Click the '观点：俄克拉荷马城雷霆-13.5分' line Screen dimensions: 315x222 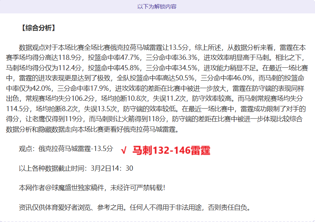click(x=66, y=149)
